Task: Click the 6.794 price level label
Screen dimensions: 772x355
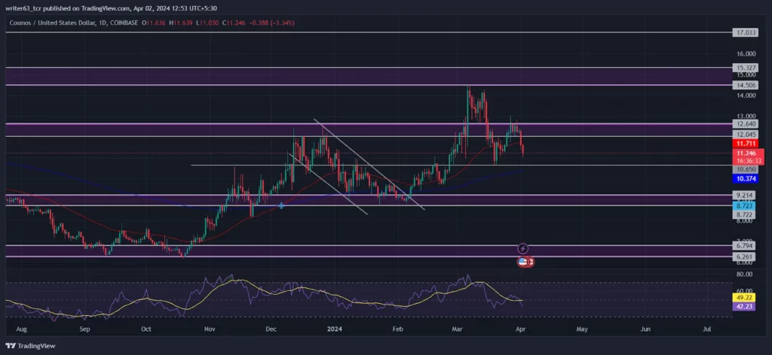Action: (743, 245)
